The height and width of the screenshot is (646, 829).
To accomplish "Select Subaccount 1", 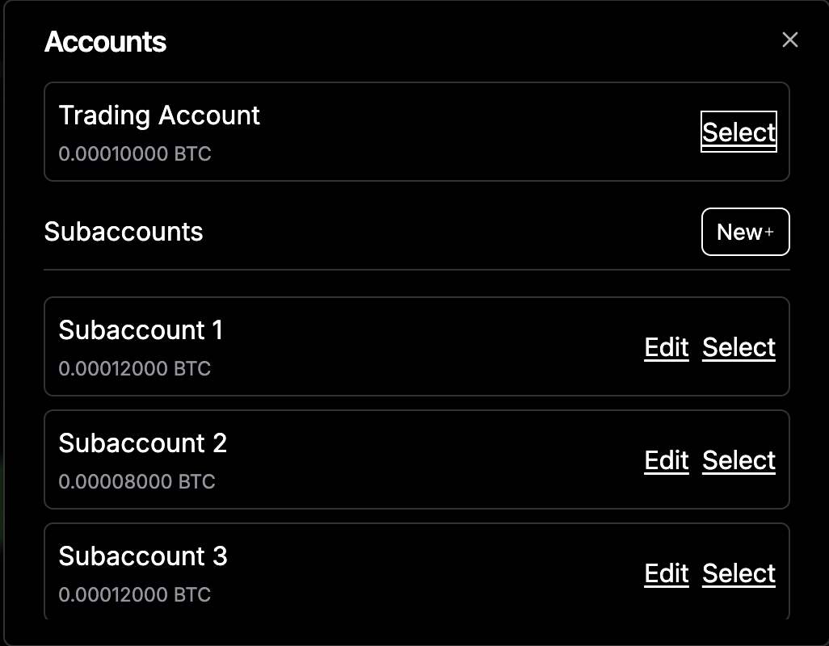I will click(738, 347).
